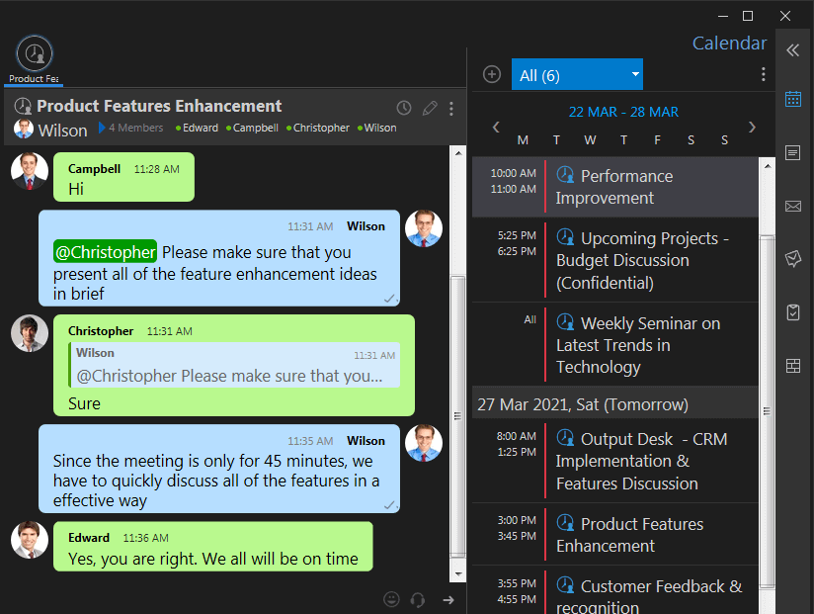This screenshot has width=814, height=614.
Task: Click meeting icon on Performance Improvement event
Action: (565, 175)
